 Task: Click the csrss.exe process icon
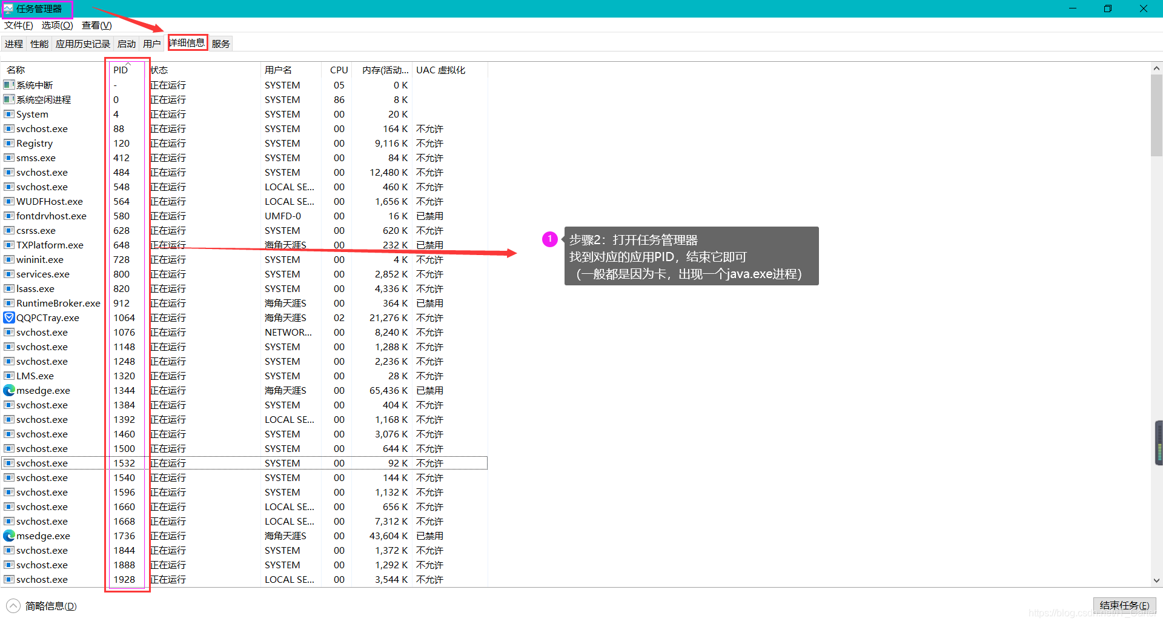[x=9, y=230]
